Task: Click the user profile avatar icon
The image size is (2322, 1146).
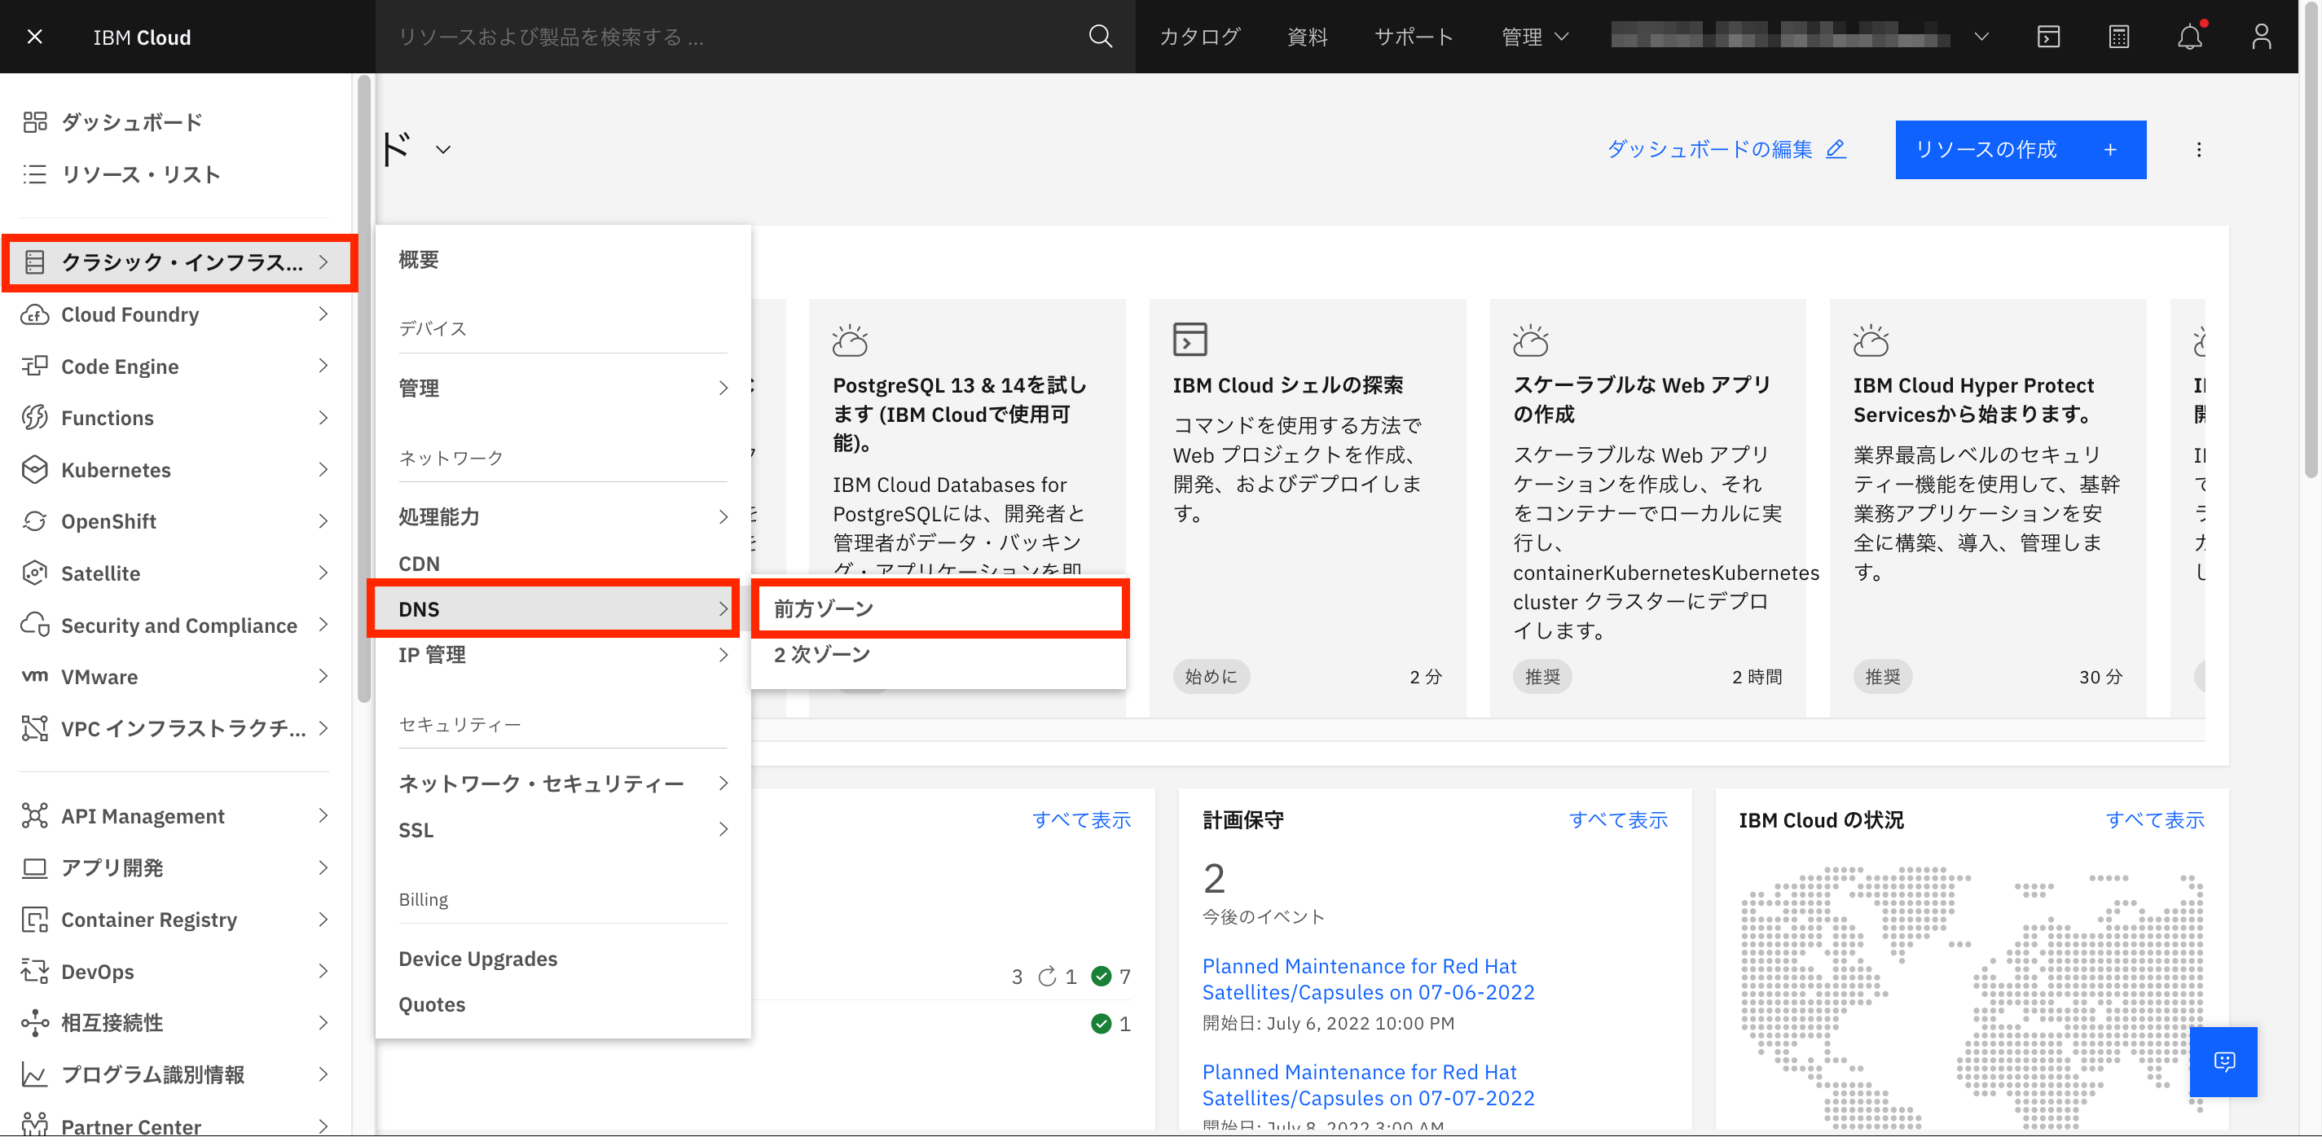Action: [x=2260, y=37]
